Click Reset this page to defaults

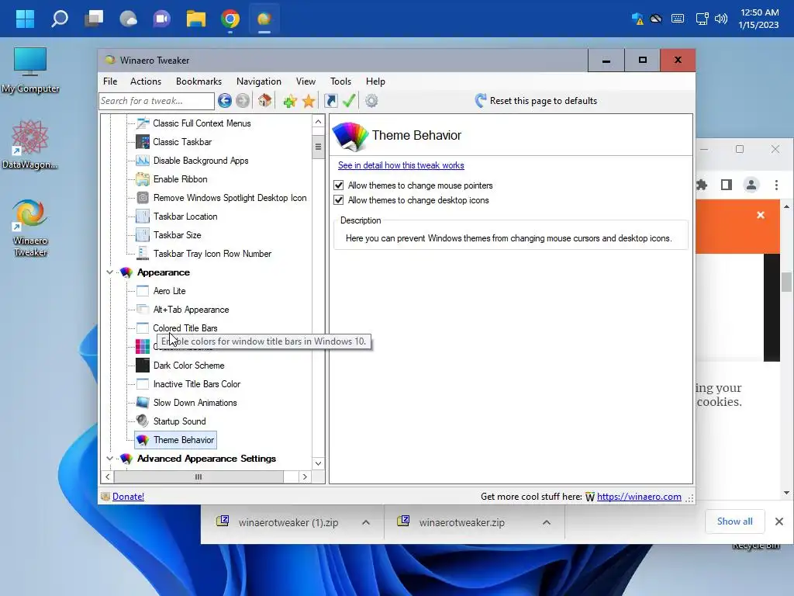pos(537,101)
